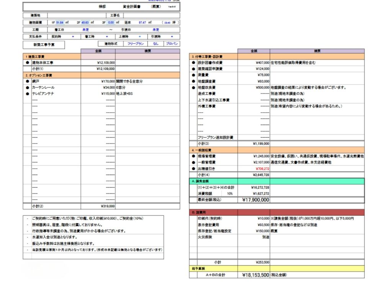Click the 地盤調査費 row label
This screenshot has width=392, height=285.
tap(206, 81)
